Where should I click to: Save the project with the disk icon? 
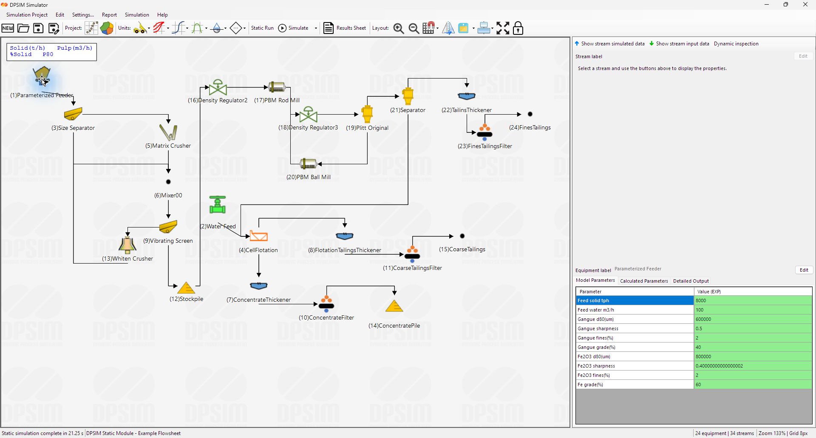[38, 28]
